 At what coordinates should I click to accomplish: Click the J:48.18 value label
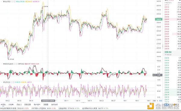click(x=29, y=82)
